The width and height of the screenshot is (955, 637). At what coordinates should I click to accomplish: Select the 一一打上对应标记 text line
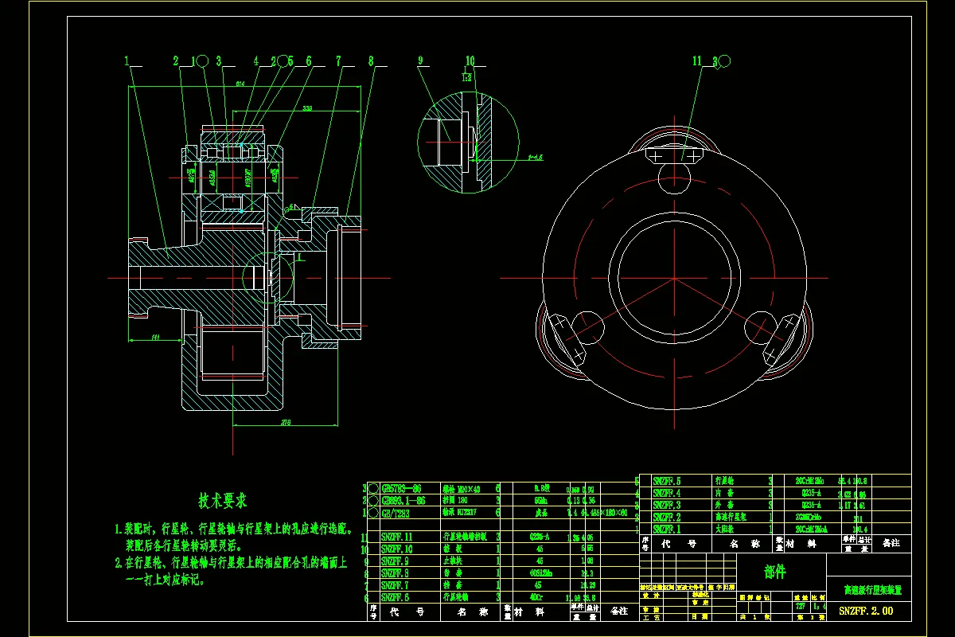click(x=166, y=580)
